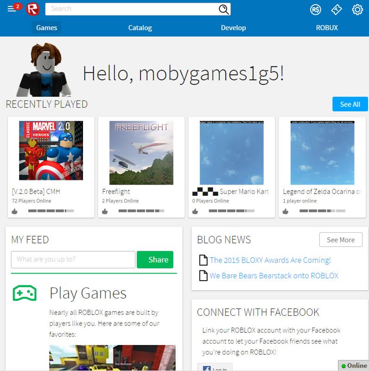Click the search magnifier icon
Screen dimensions: 369x371
[223, 9]
